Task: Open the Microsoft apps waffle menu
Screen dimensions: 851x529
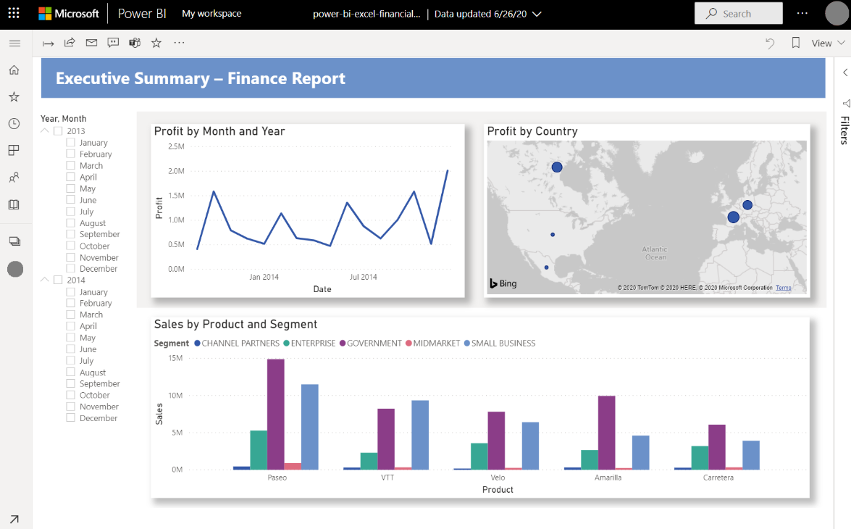Action: (14, 13)
